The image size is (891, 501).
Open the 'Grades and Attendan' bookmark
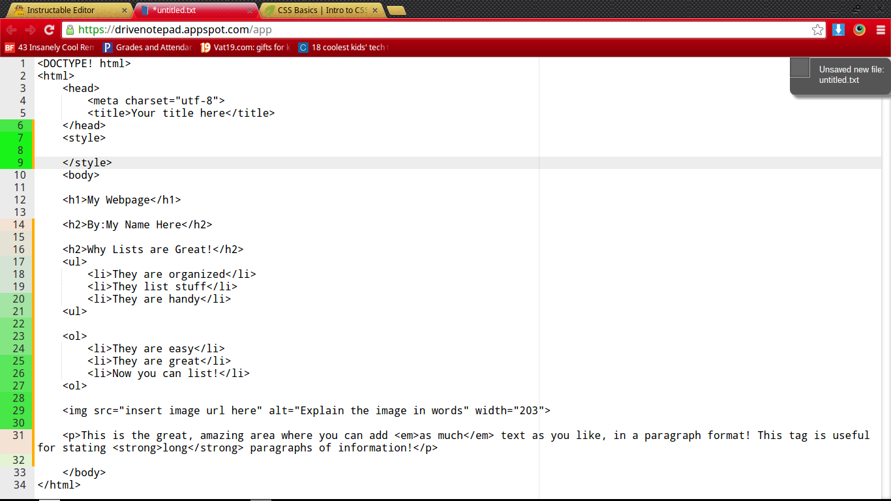click(147, 48)
